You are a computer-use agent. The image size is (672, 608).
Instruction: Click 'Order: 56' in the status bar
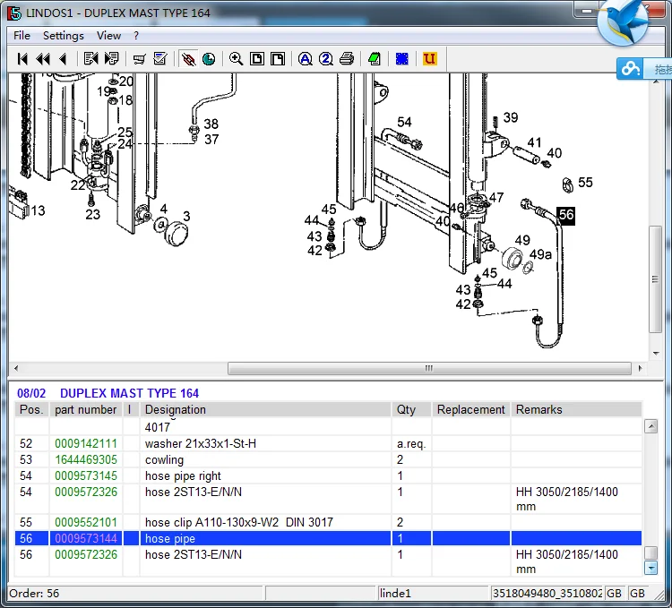pyautogui.click(x=34, y=594)
